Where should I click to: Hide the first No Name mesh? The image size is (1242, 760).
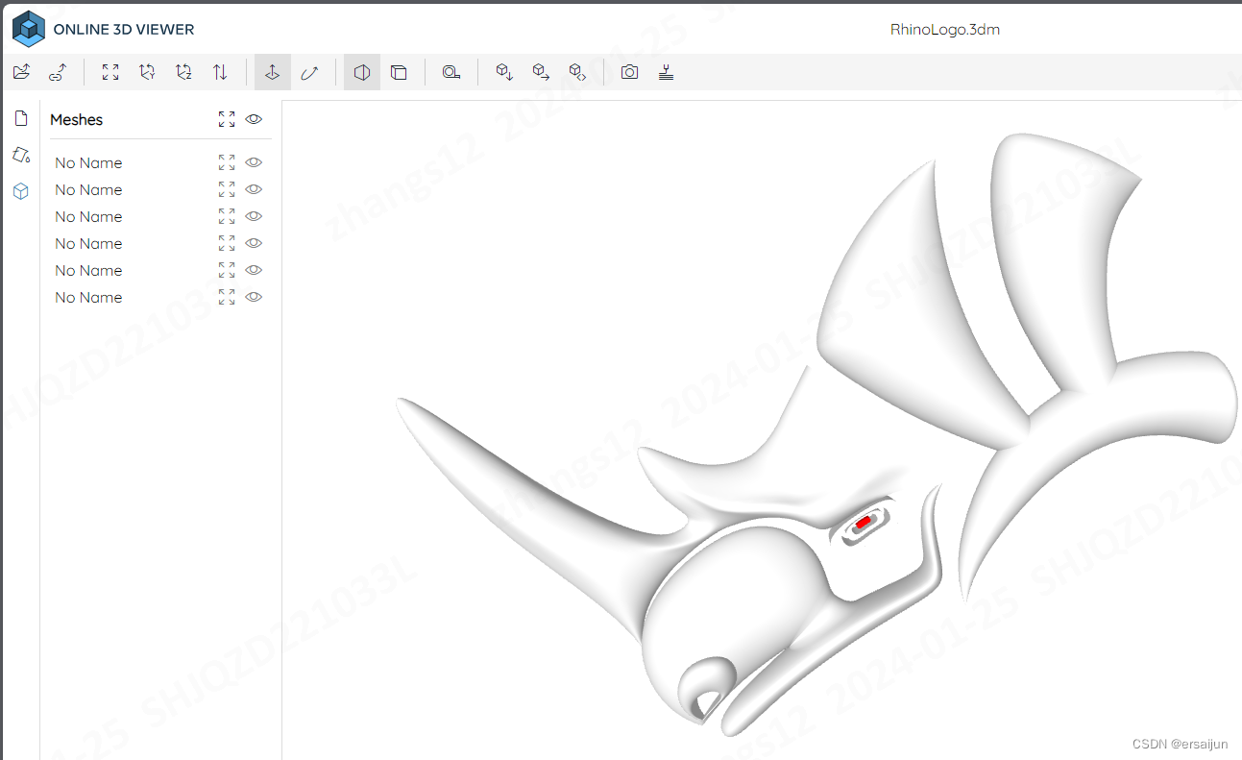(x=253, y=161)
